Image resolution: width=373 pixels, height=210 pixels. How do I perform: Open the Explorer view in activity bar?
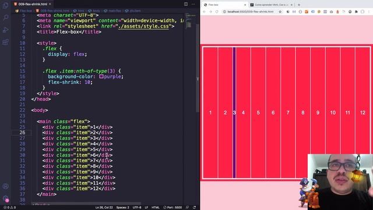click(5, 5)
